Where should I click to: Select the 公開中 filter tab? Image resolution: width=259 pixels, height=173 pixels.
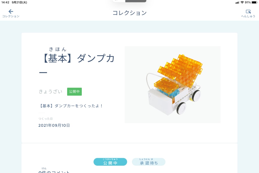click(110, 162)
